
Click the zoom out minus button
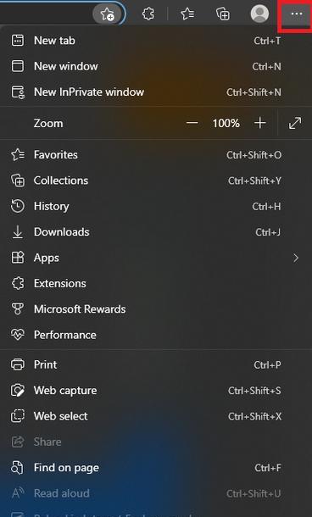click(192, 123)
